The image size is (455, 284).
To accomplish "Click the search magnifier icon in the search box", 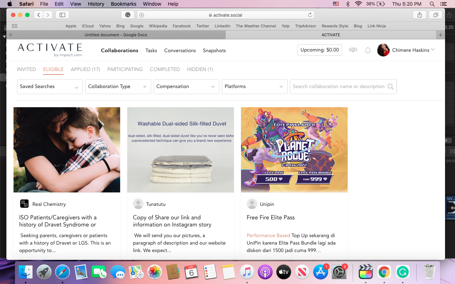I will pos(391,87).
